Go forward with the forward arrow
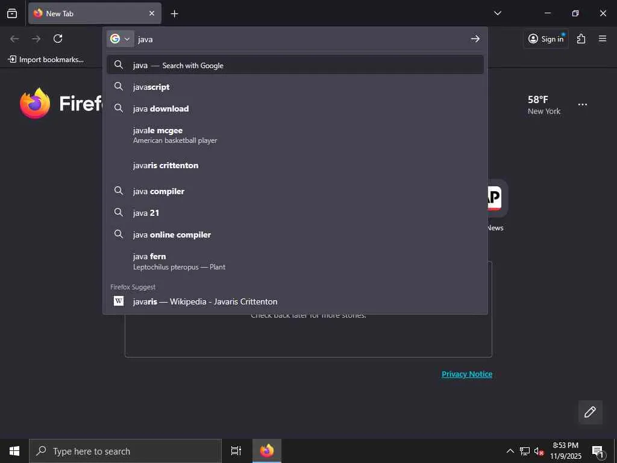The height and width of the screenshot is (463, 617). [x=36, y=39]
